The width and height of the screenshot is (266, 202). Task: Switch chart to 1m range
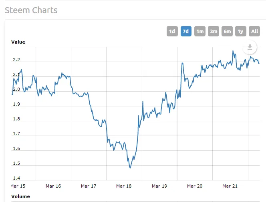(199, 31)
